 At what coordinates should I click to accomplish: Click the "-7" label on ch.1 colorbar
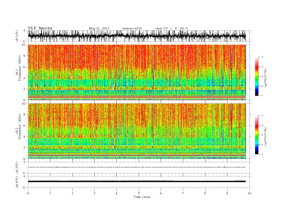261,96
